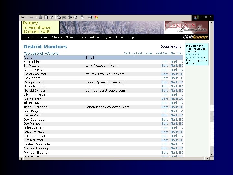Click the wmc@execulink.com email text
233x175 pixels.
click(102, 66)
